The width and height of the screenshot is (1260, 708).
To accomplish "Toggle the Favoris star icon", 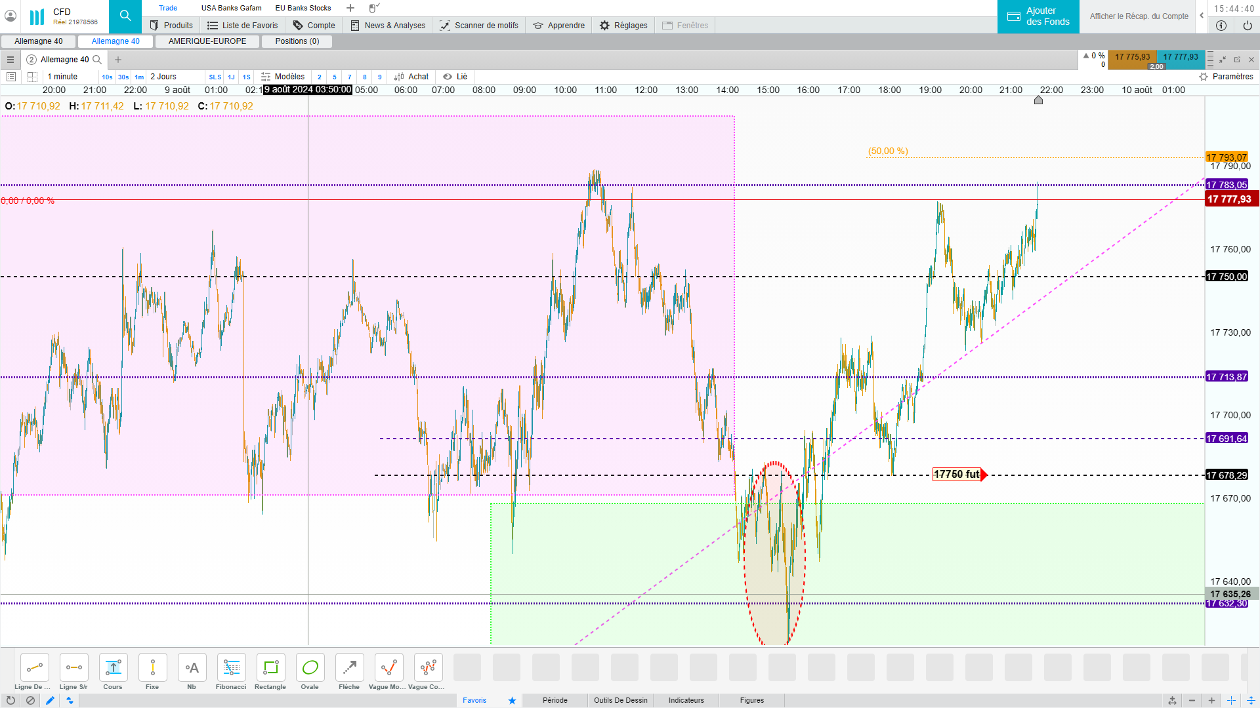I will (x=512, y=700).
